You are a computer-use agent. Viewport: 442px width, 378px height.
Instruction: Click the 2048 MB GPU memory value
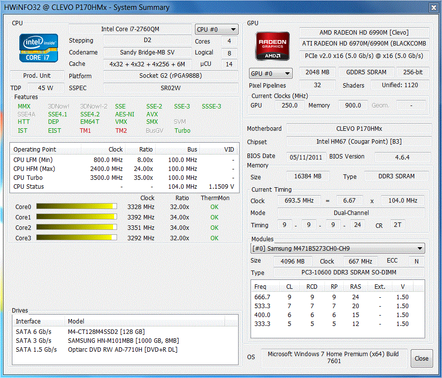coord(317,72)
